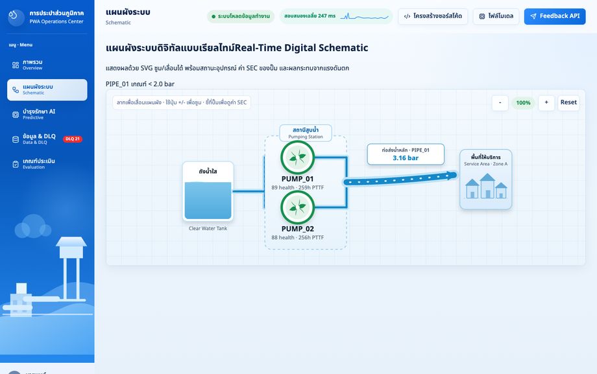Click the 88 health · 256h PTTF text
Screen dimensions: 597x374
click(297, 237)
